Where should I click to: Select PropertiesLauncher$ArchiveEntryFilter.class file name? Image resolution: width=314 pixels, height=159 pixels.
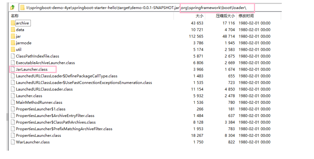pyautogui.click(x=55, y=116)
